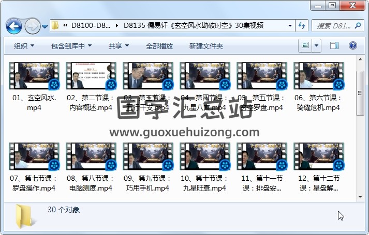Click the vertical scrollbar thumb
The width and height of the screenshot is (369, 235).
pos(360,93)
